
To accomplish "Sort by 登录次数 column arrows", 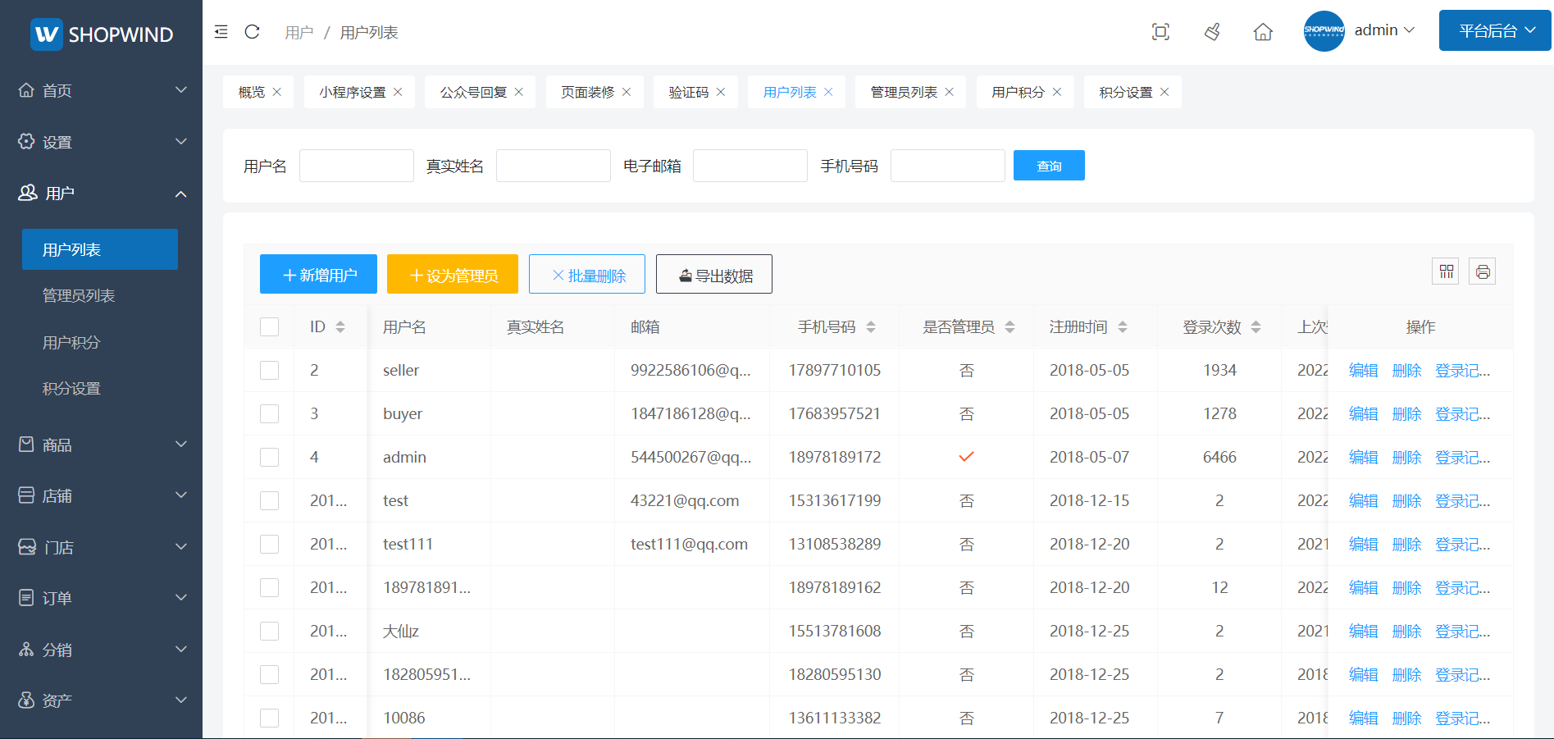I will click(1256, 327).
